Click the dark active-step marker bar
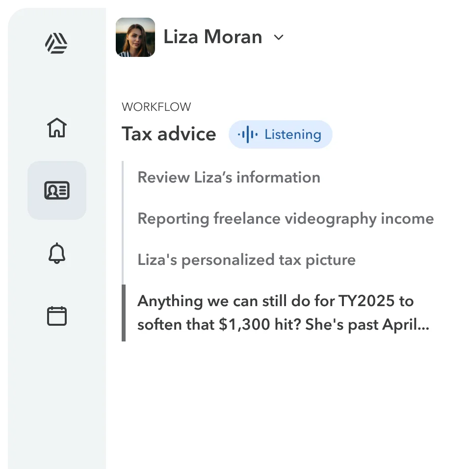Image resolution: width=469 pixels, height=469 pixels. [x=124, y=313]
